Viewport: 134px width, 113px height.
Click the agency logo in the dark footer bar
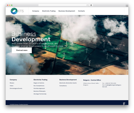pos(124,104)
